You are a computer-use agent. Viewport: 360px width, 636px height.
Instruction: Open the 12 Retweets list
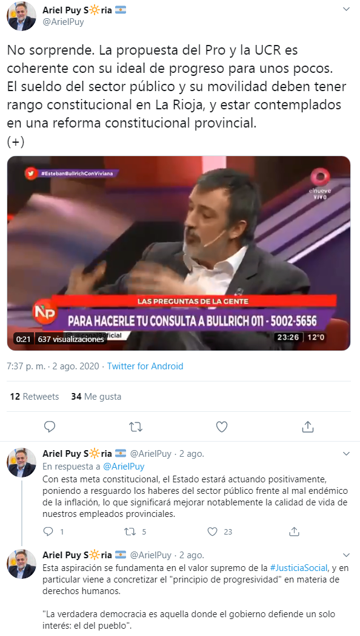[x=35, y=396]
